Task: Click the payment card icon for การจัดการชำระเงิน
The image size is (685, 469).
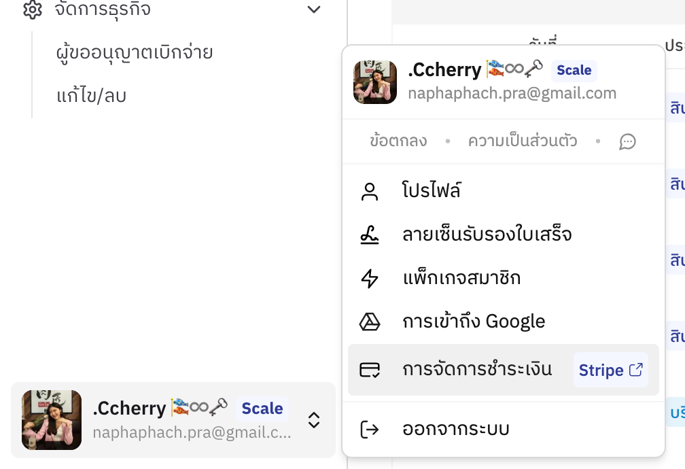Action: point(370,369)
